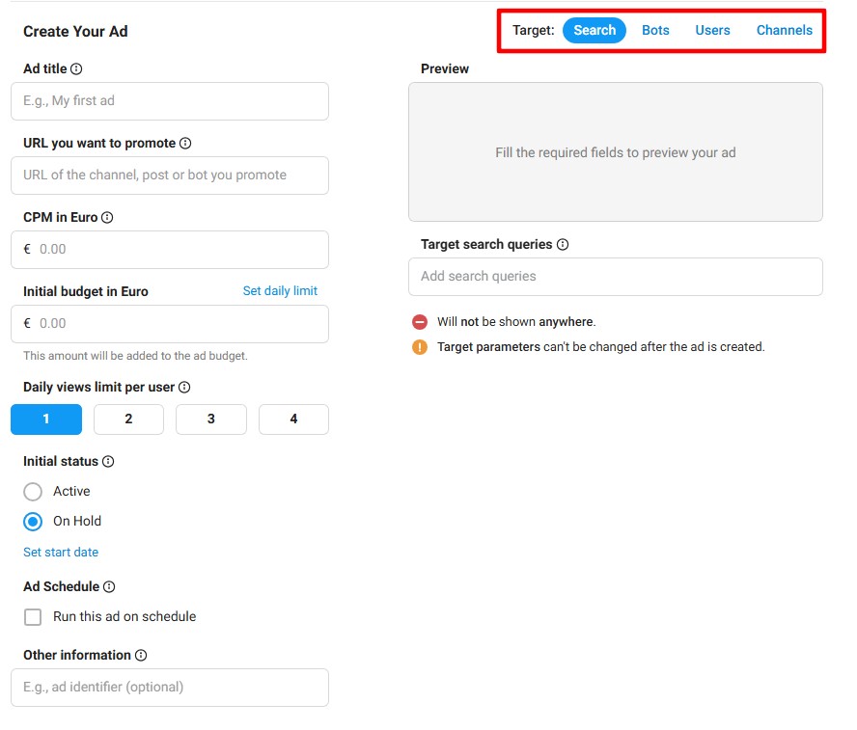Click the Initial status info icon
This screenshot has height=730, width=857.
[108, 462]
